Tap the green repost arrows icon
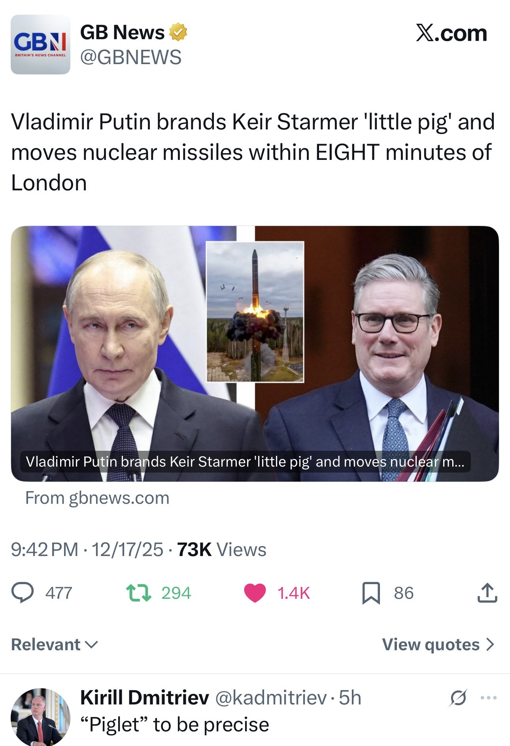The image size is (510, 746). tap(138, 593)
